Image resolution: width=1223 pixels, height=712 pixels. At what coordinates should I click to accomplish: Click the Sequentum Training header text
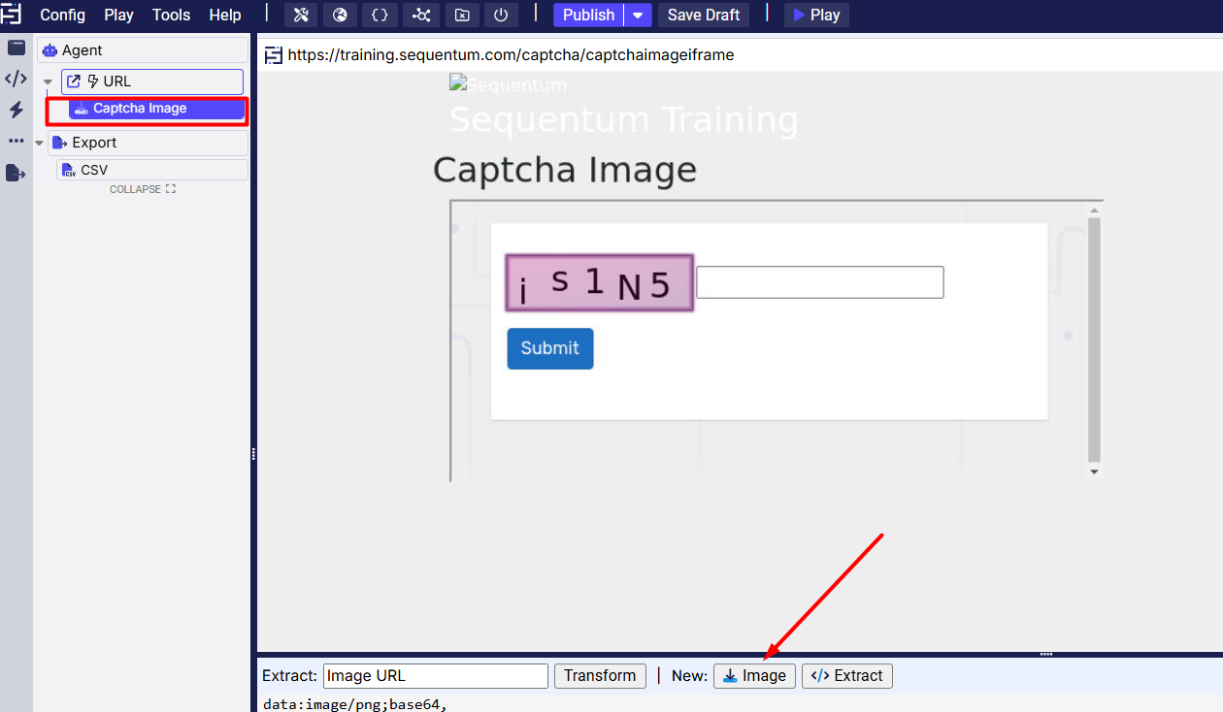click(624, 120)
